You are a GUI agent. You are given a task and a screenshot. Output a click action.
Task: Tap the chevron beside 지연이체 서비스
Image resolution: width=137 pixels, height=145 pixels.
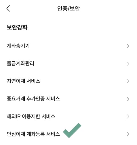[x=128, y=81]
